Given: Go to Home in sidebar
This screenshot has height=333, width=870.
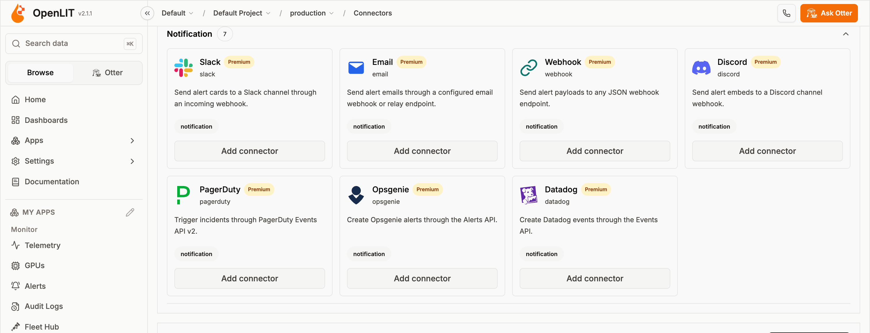Looking at the screenshot, I should [x=74, y=100].
